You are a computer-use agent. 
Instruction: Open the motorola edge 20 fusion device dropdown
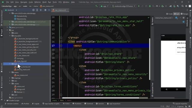click(124, 6)
